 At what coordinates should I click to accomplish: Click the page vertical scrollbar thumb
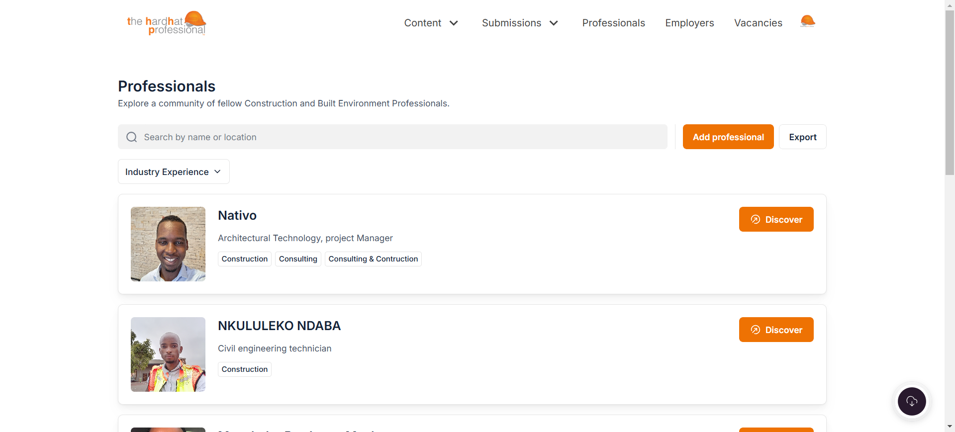950,92
